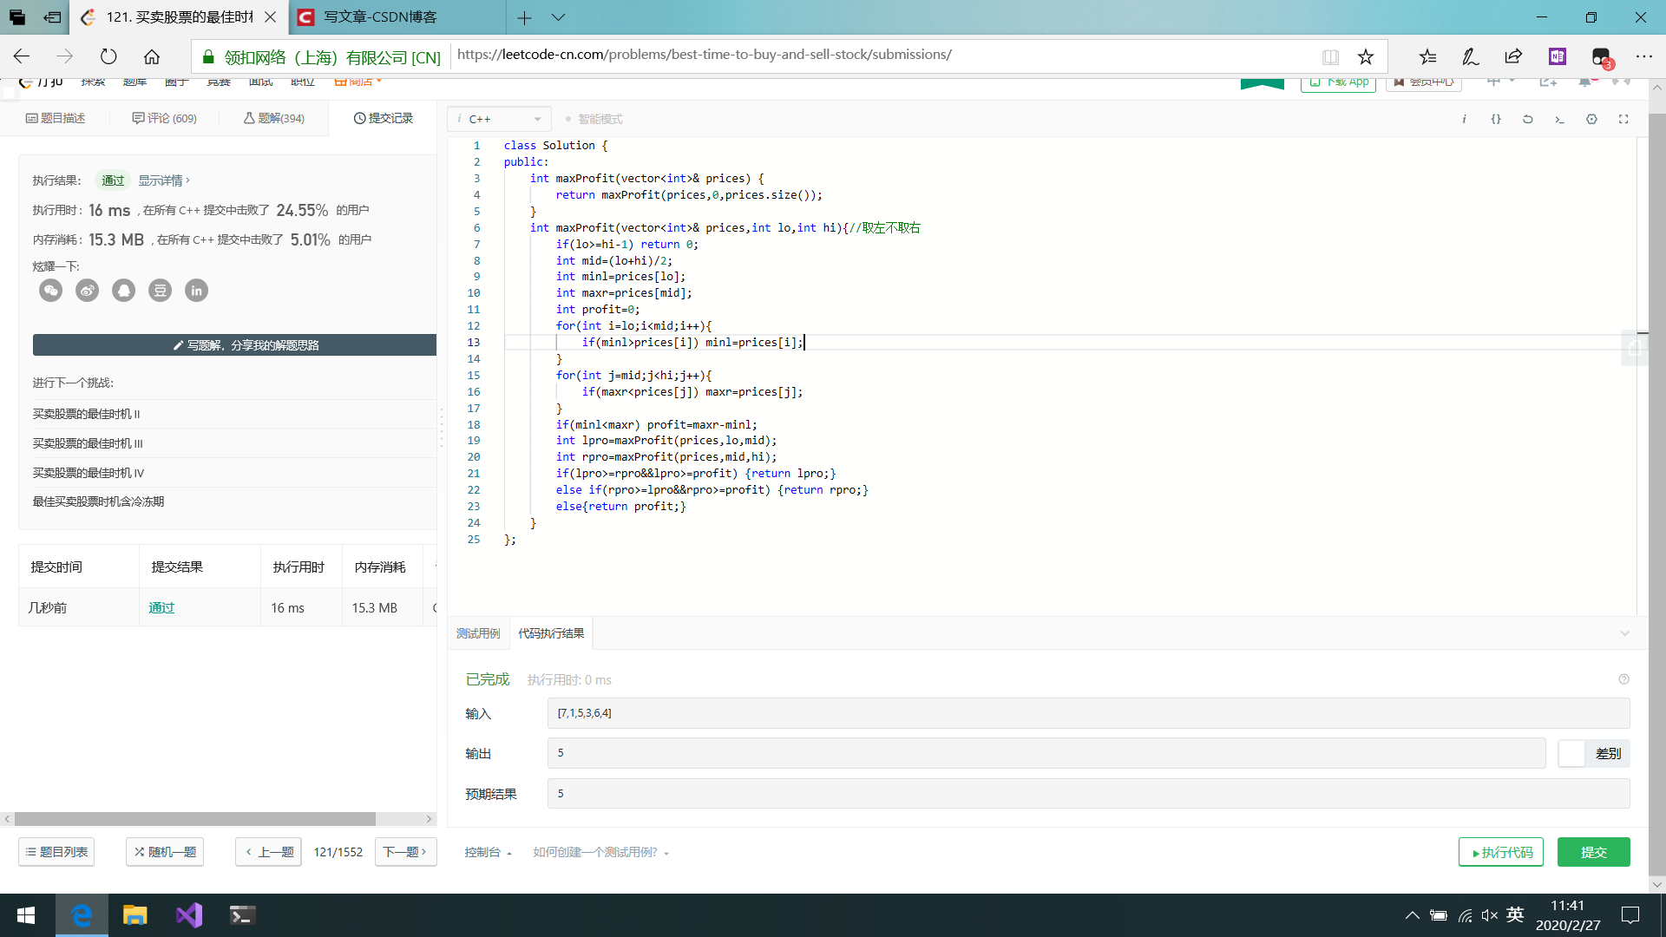Click Windows Start button
Screen dimensions: 1666x937
pyautogui.click(x=26, y=915)
